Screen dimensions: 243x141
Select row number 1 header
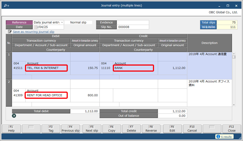click(9, 66)
